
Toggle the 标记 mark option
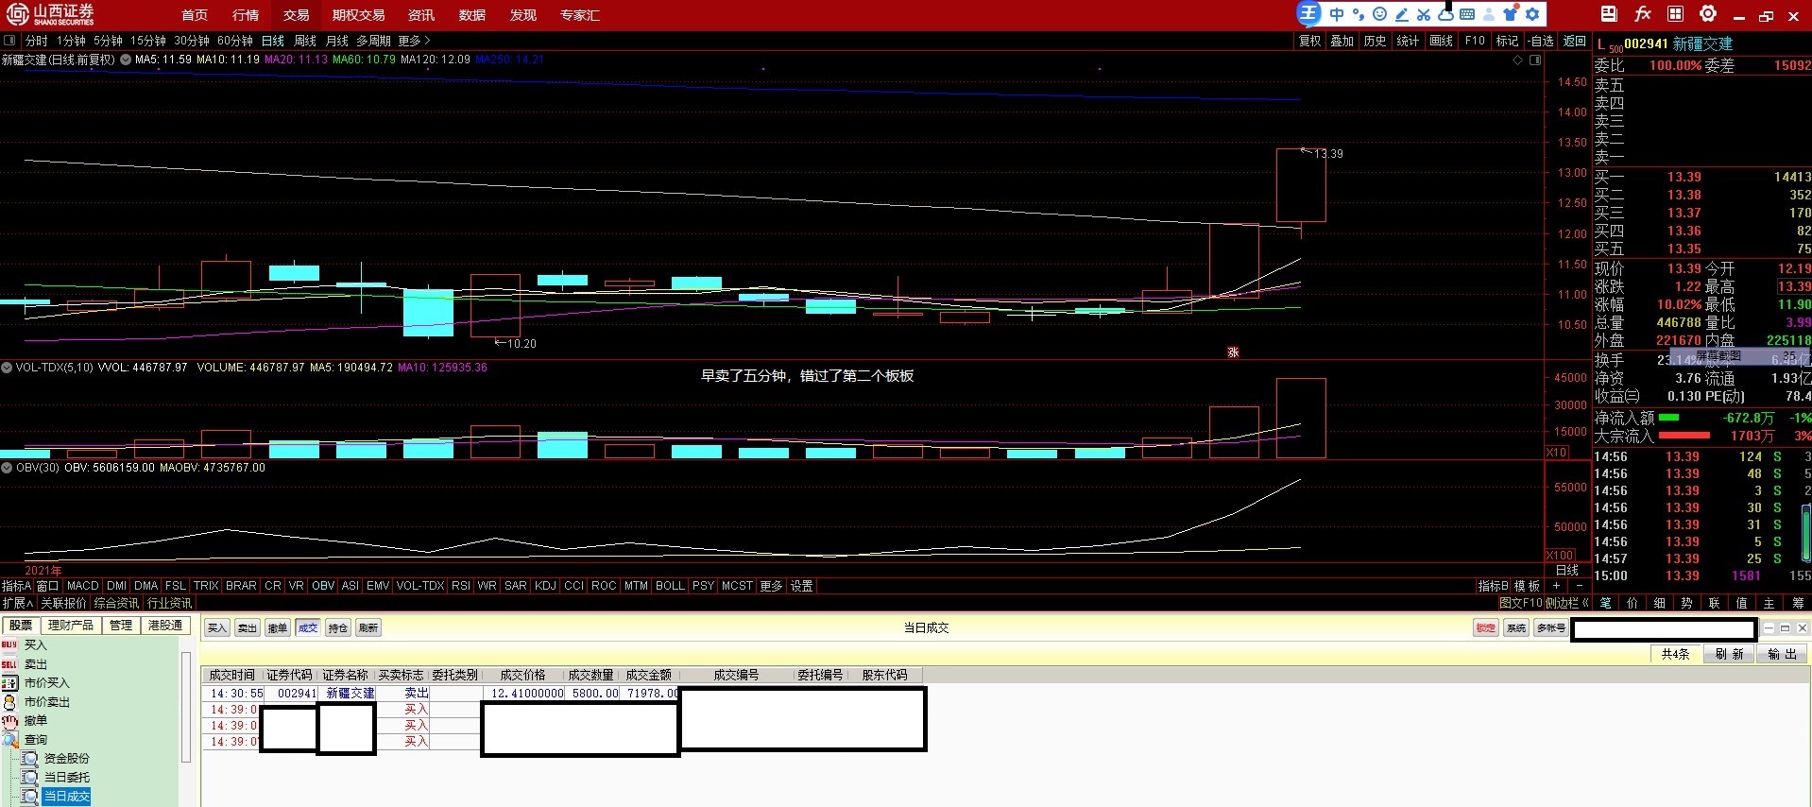point(1507,41)
